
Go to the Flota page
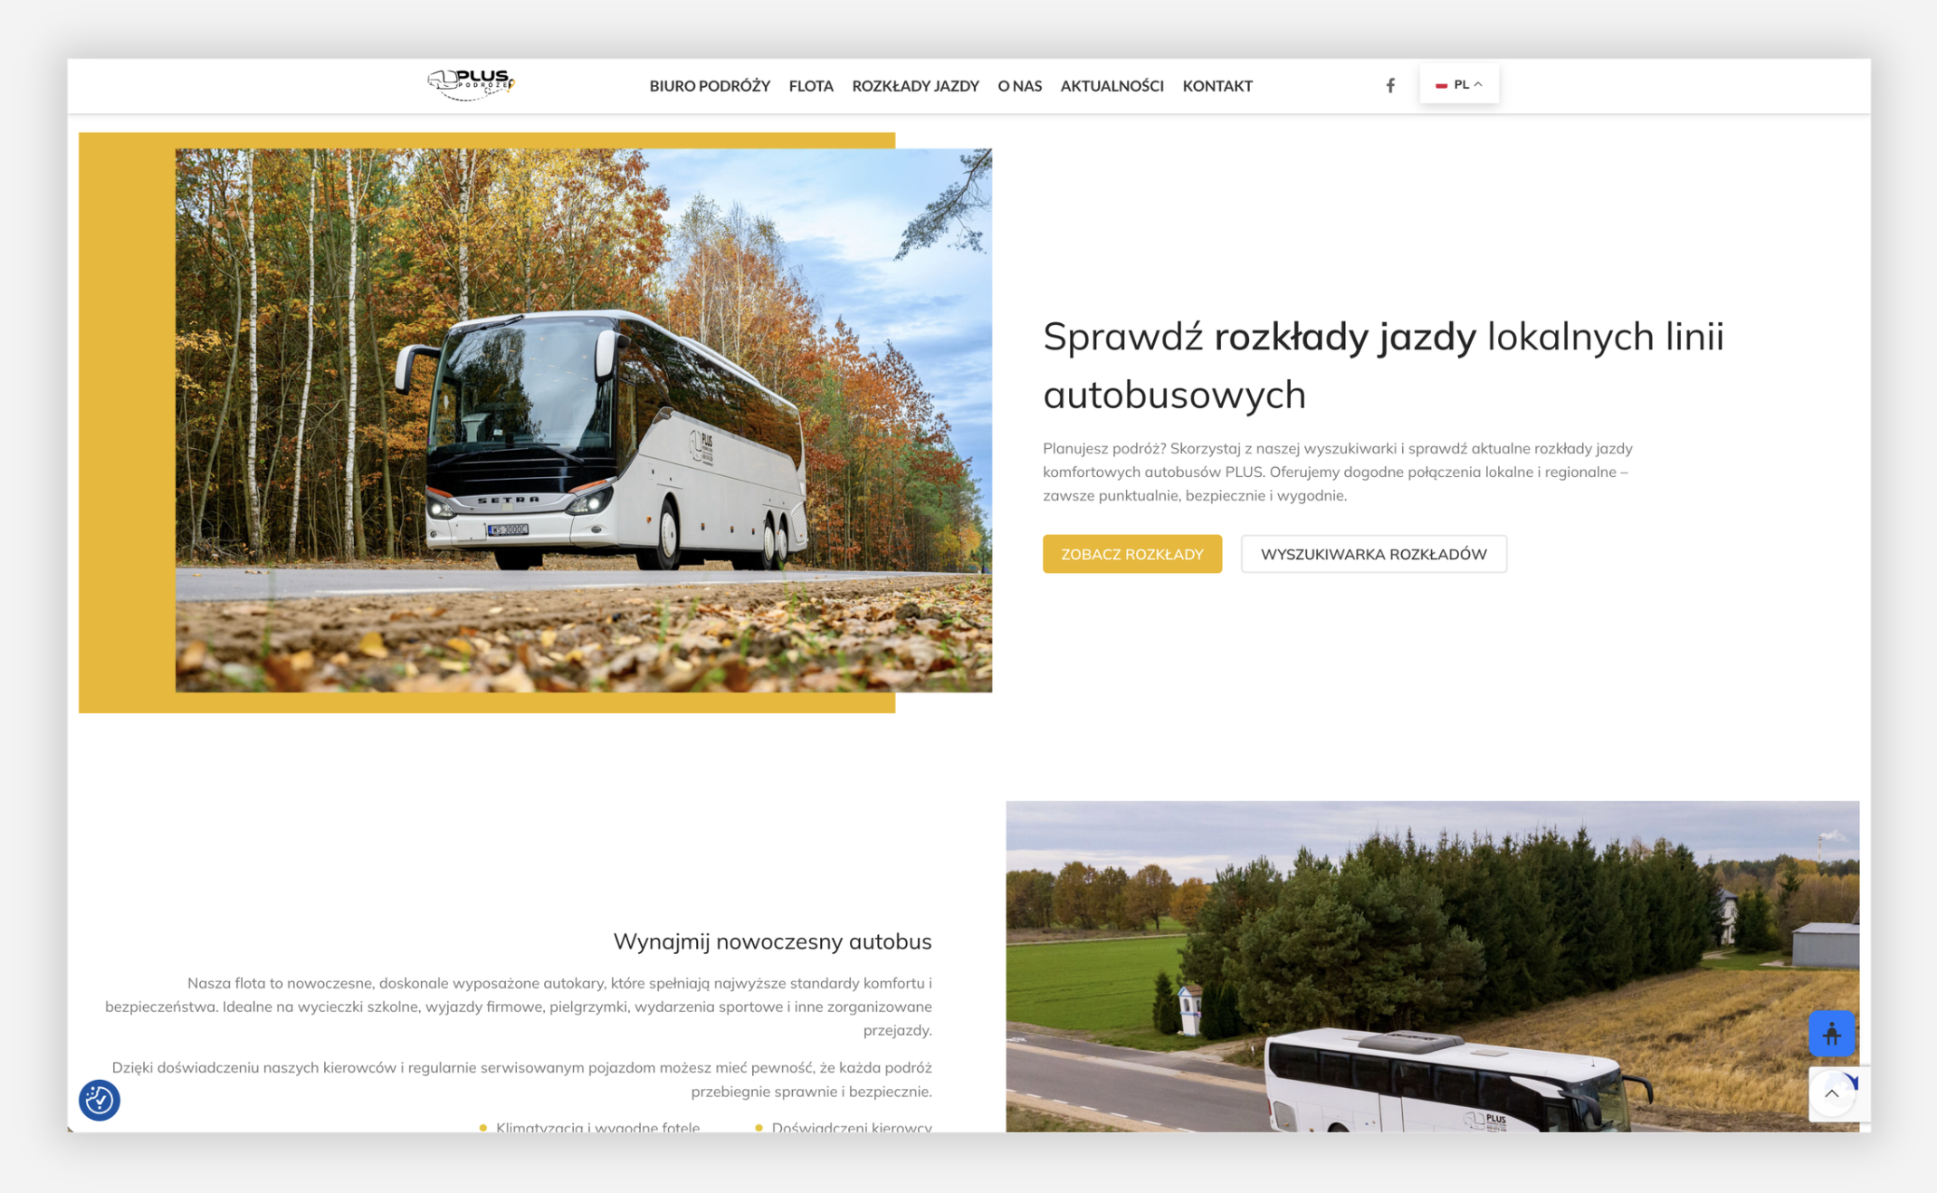point(810,86)
